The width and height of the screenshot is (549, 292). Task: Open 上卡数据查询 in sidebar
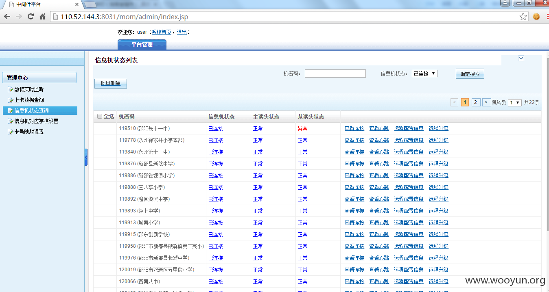29,100
